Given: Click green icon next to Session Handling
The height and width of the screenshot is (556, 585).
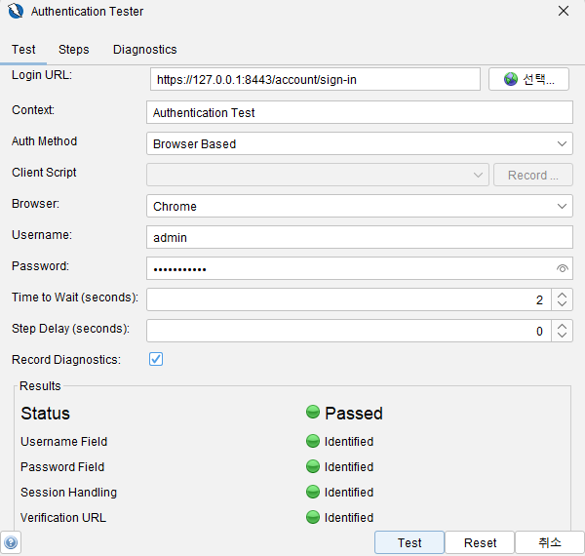Looking at the screenshot, I should click(313, 493).
